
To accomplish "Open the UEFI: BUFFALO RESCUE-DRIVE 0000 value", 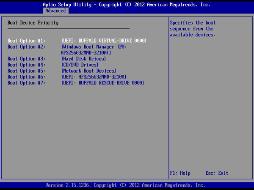I will (102, 83).
